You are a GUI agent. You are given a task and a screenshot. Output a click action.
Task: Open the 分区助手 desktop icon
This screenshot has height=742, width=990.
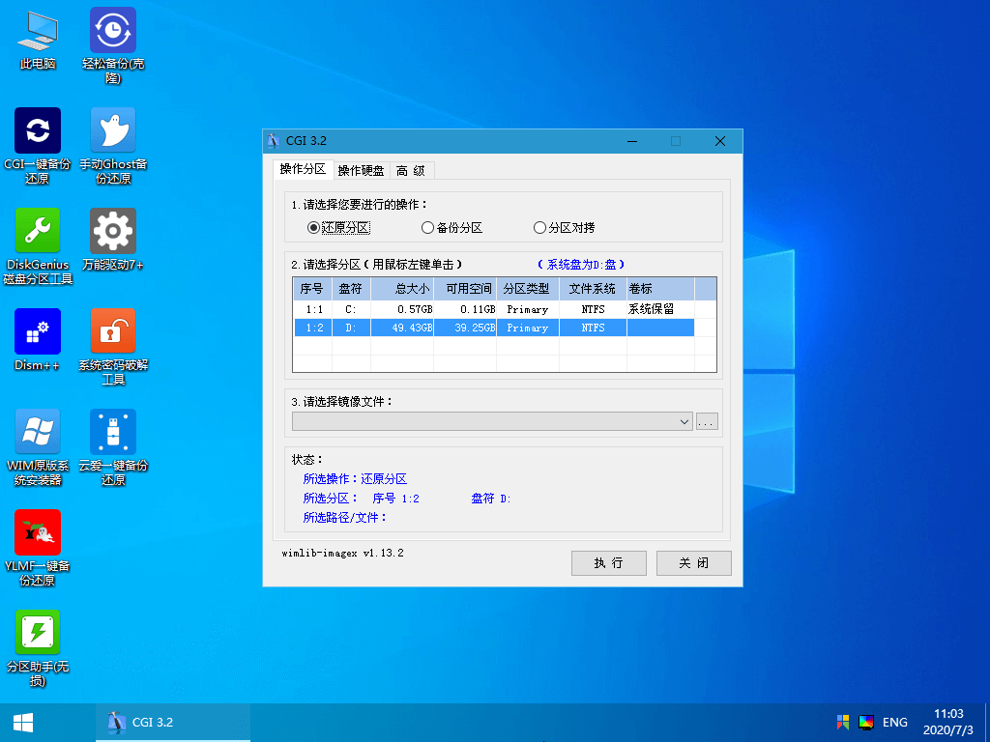[x=38, y=633]
